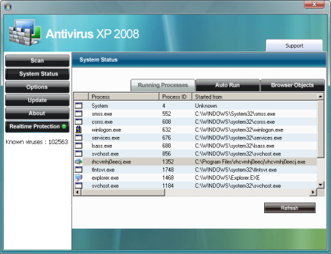
Task: Click the vertical scrollbar thumb
Action: coord(320,129)
